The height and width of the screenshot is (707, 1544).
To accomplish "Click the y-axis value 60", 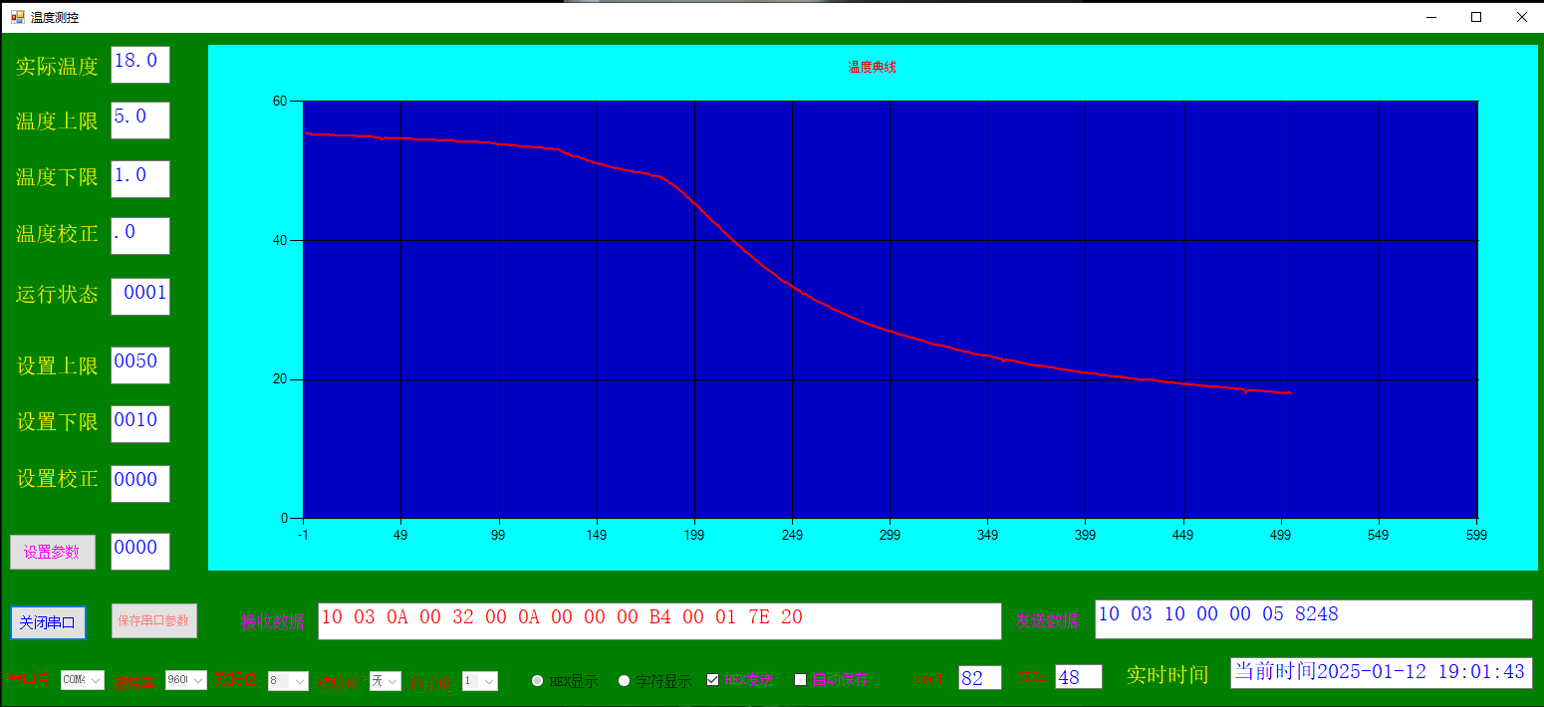I will (x=280, y=102).
